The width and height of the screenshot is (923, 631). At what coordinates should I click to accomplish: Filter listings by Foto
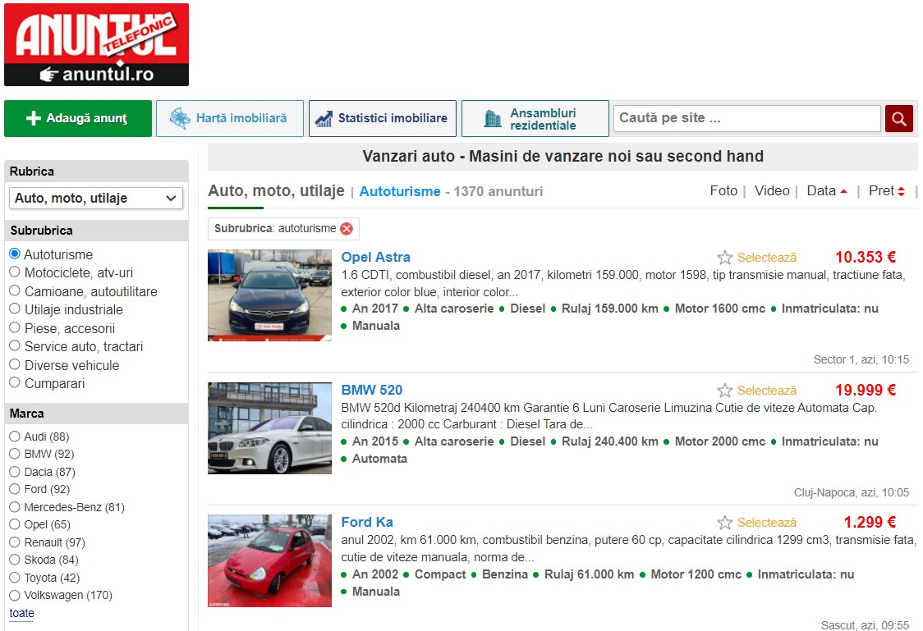pos(723,191)
